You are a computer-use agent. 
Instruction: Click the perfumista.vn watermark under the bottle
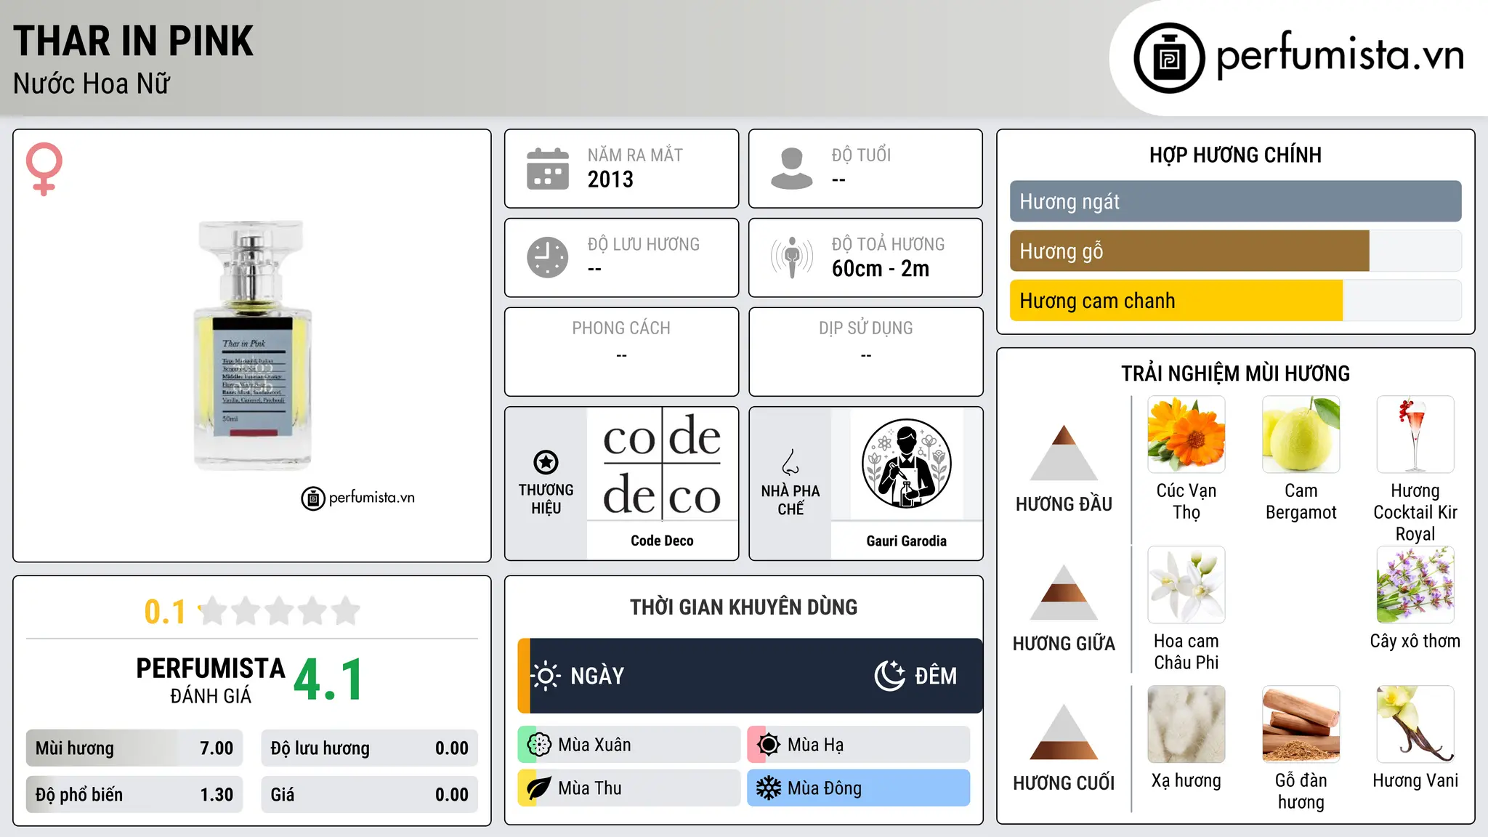click(358, 498)
